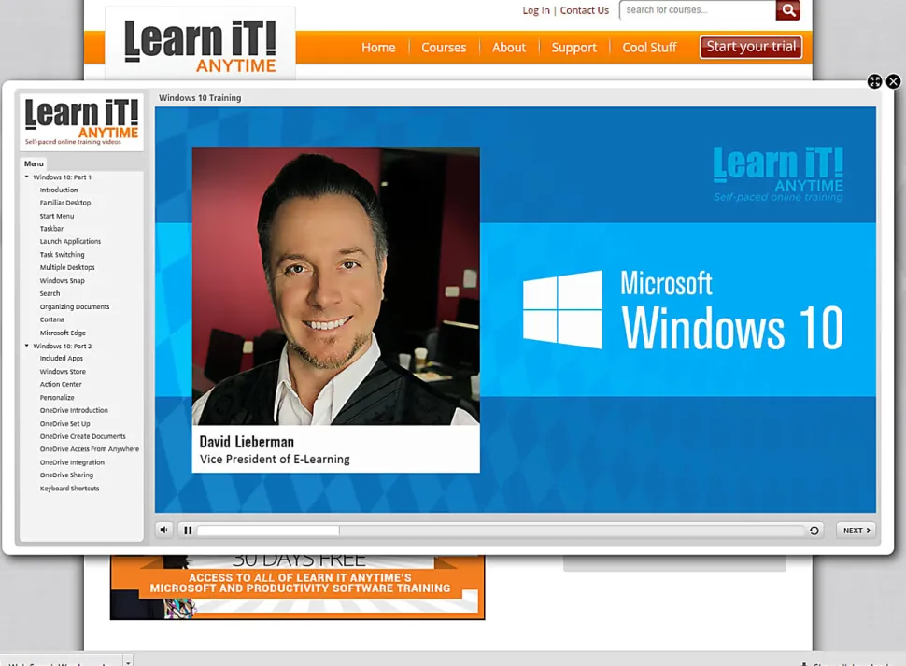The image size is (906, 666).
Task: Expand the player to fullscreen
Action: (x=874, y=81)
